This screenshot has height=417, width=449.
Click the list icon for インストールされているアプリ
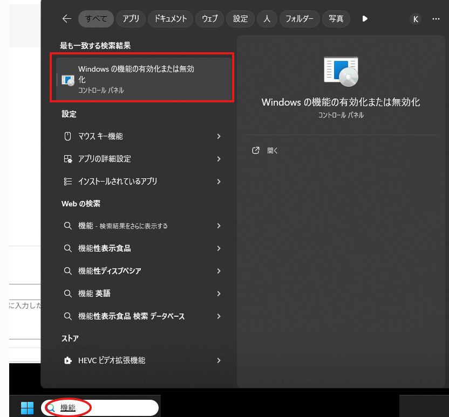[x=68, y=182]
